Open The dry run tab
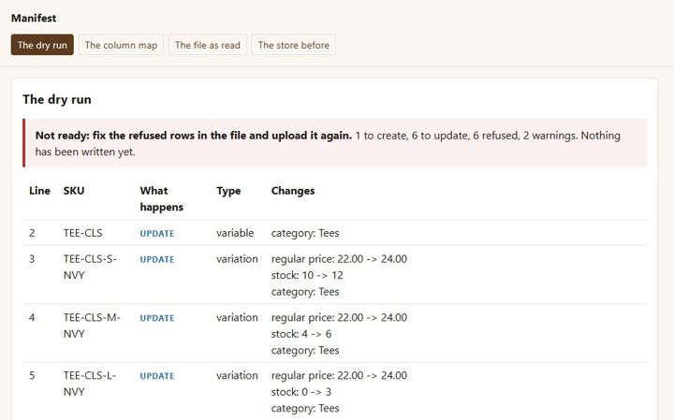This screenshot has width=674, height=420. (42, 45)
